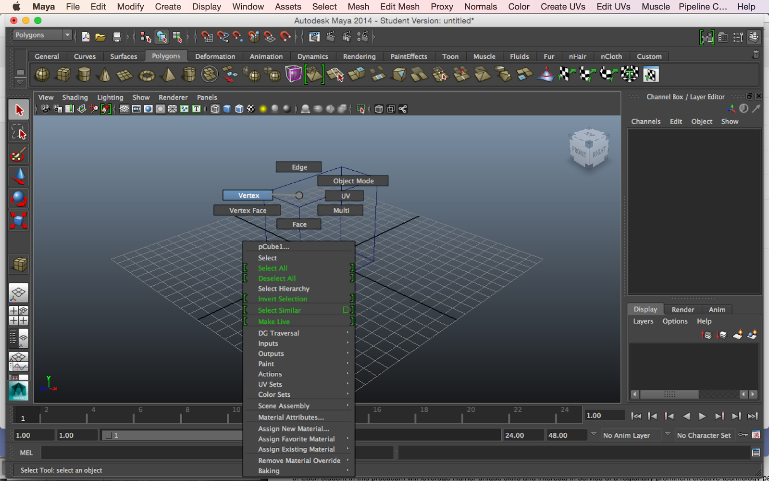Choose Assign New Material... from context menu
Image resolution: width=769 pixels, height=481 pixels.
click(x=299, y=429)
